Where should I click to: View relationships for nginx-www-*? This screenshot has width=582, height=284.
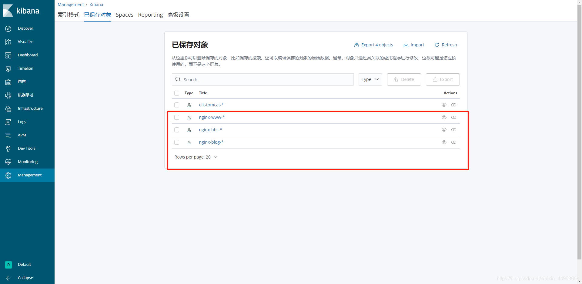(x=454, y=117)
